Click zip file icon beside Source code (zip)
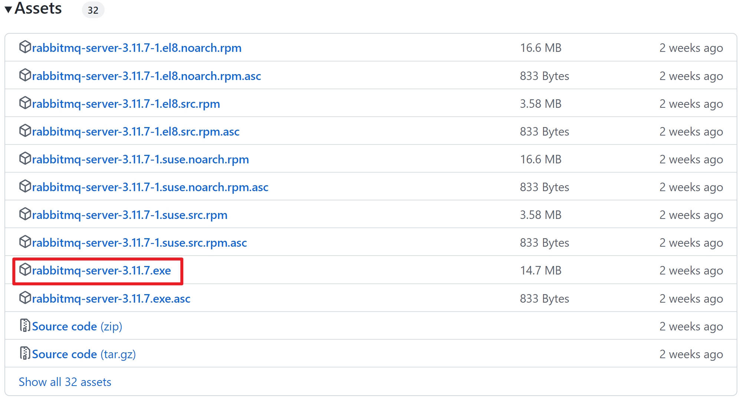The width and height of the screenshot is (747, 406). pos(25,326)
